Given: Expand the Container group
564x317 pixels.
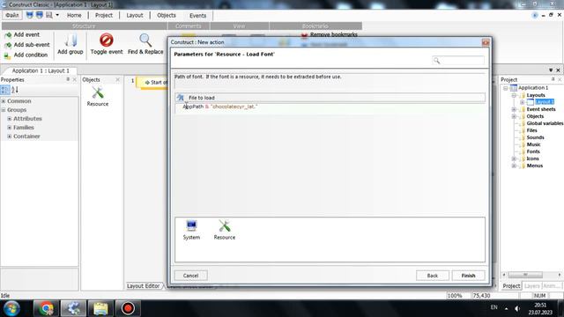Looking at the screenshot, I should coord(10,136).
